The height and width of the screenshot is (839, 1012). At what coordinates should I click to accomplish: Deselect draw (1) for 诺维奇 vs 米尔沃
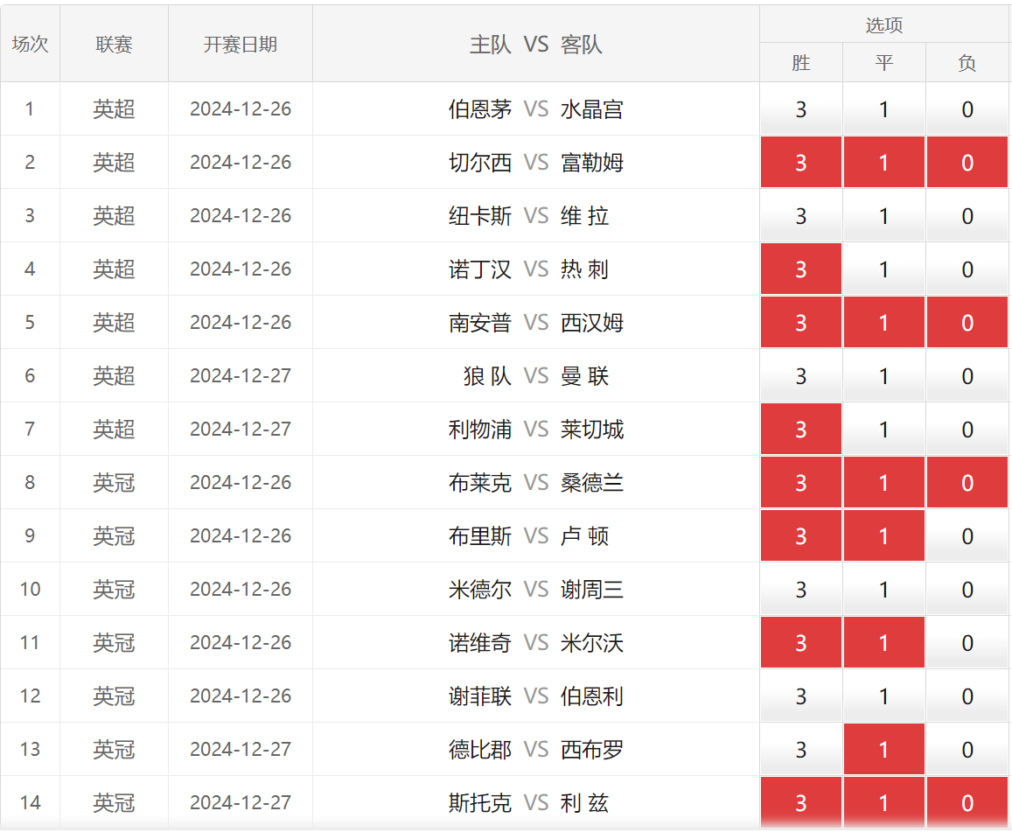coord(884,642)
